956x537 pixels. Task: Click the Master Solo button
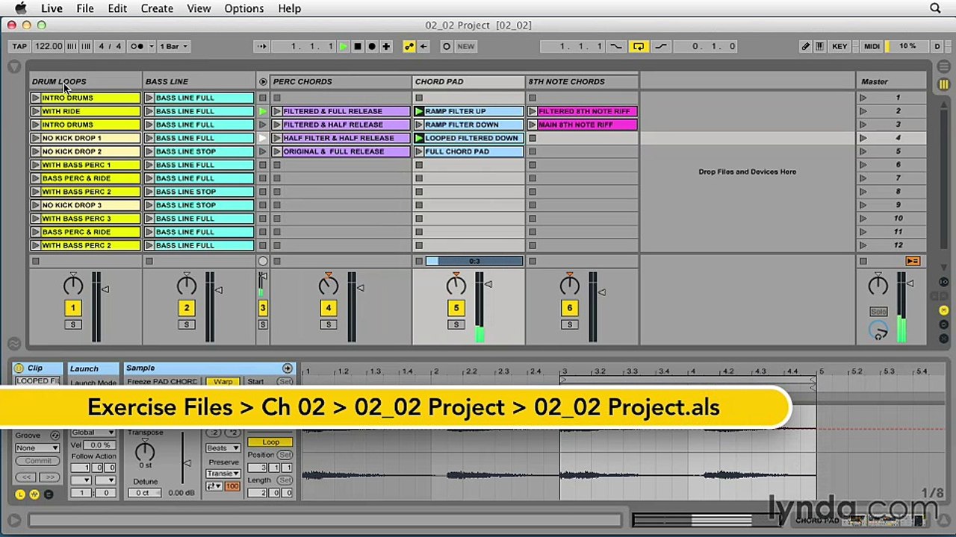point(878,311)
